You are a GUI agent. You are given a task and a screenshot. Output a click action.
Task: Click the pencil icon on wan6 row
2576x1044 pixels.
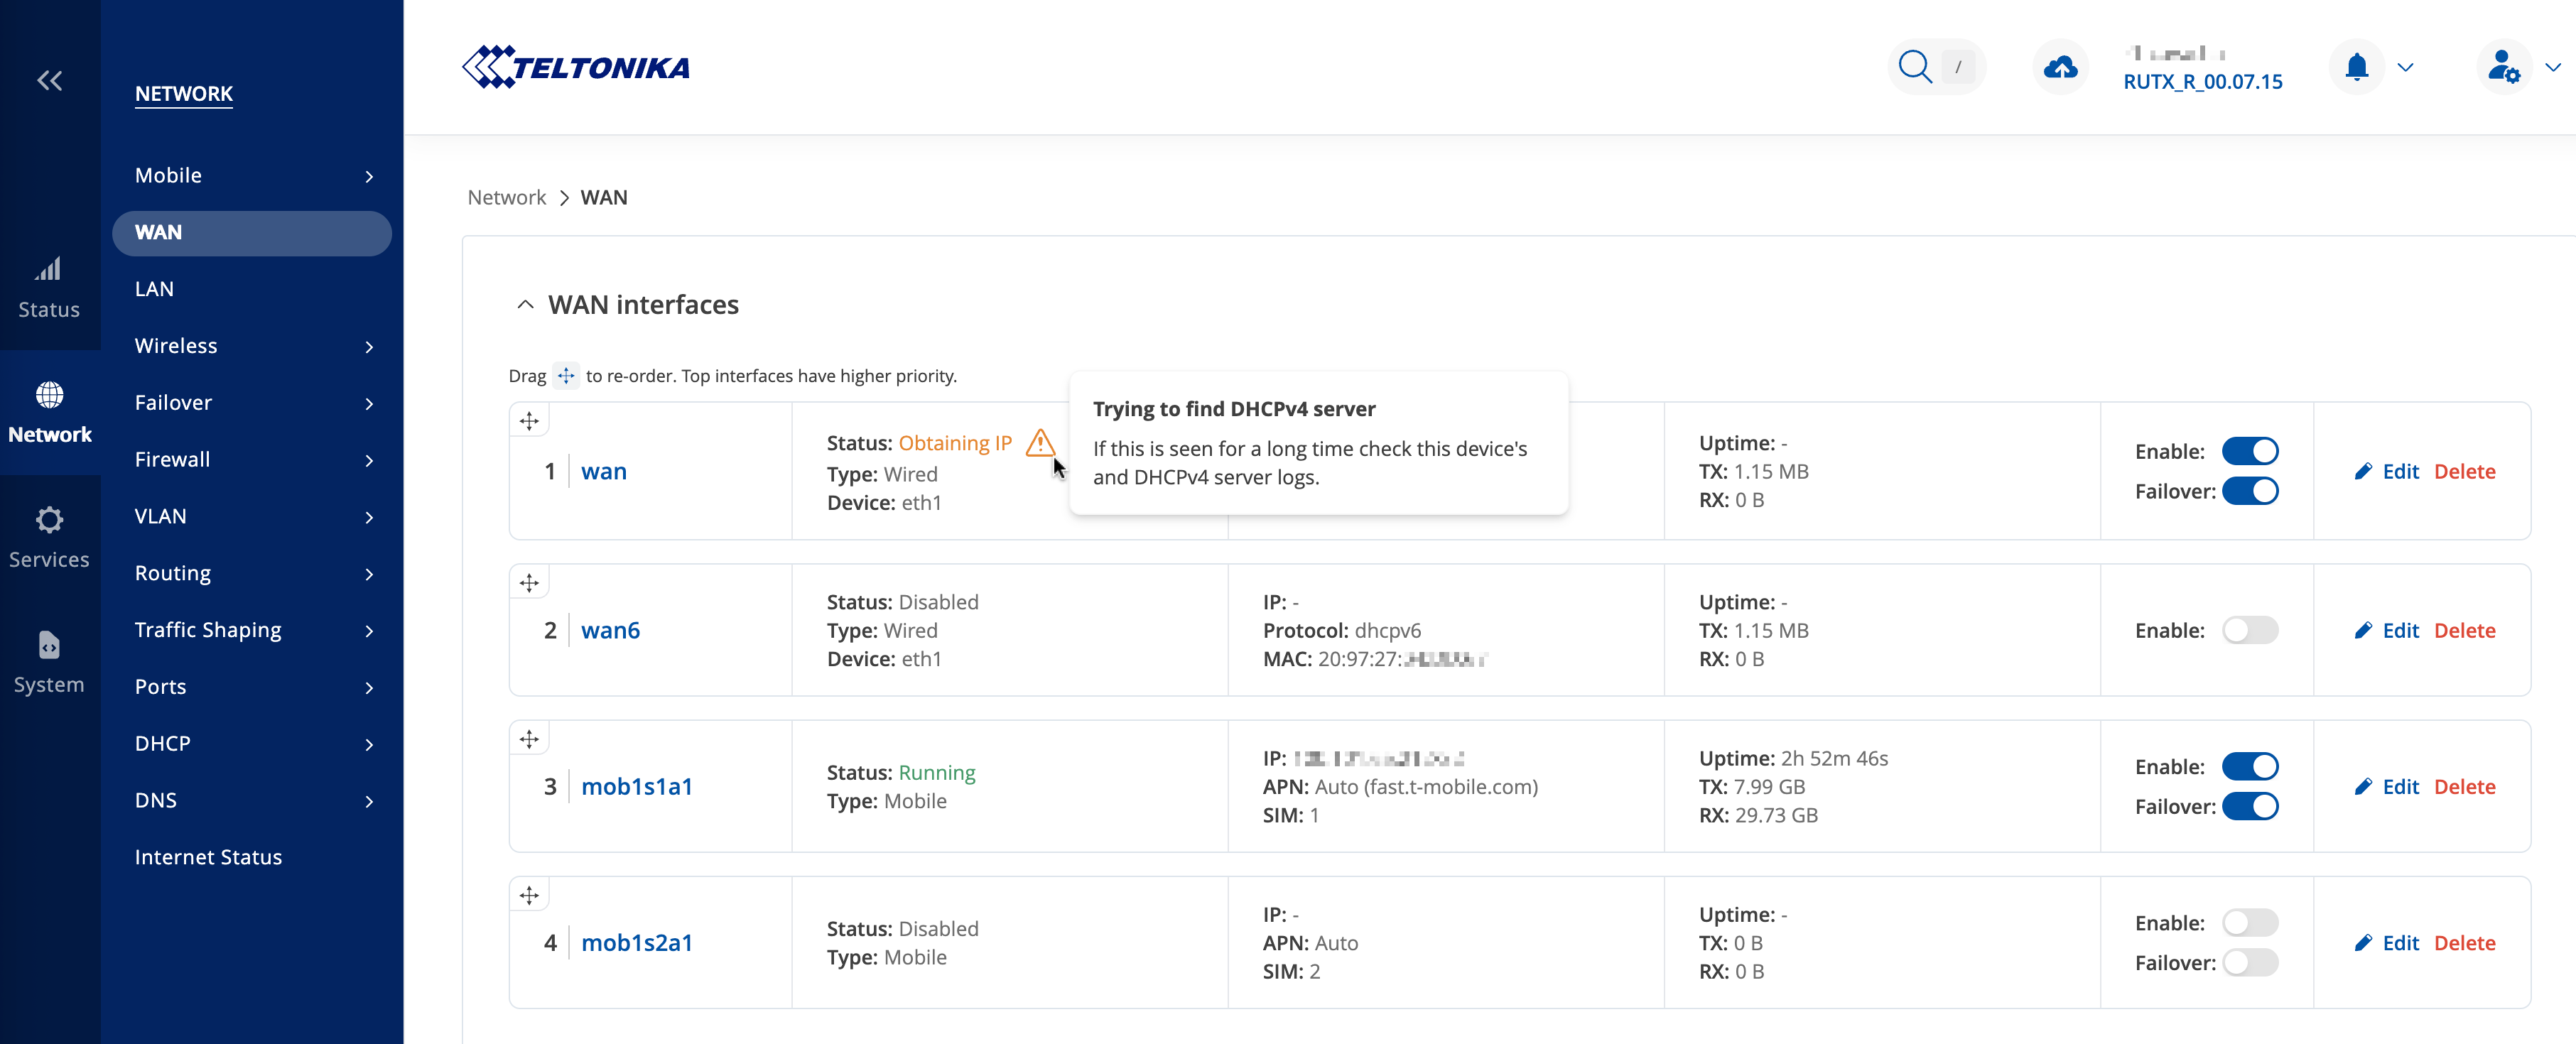2363,630
